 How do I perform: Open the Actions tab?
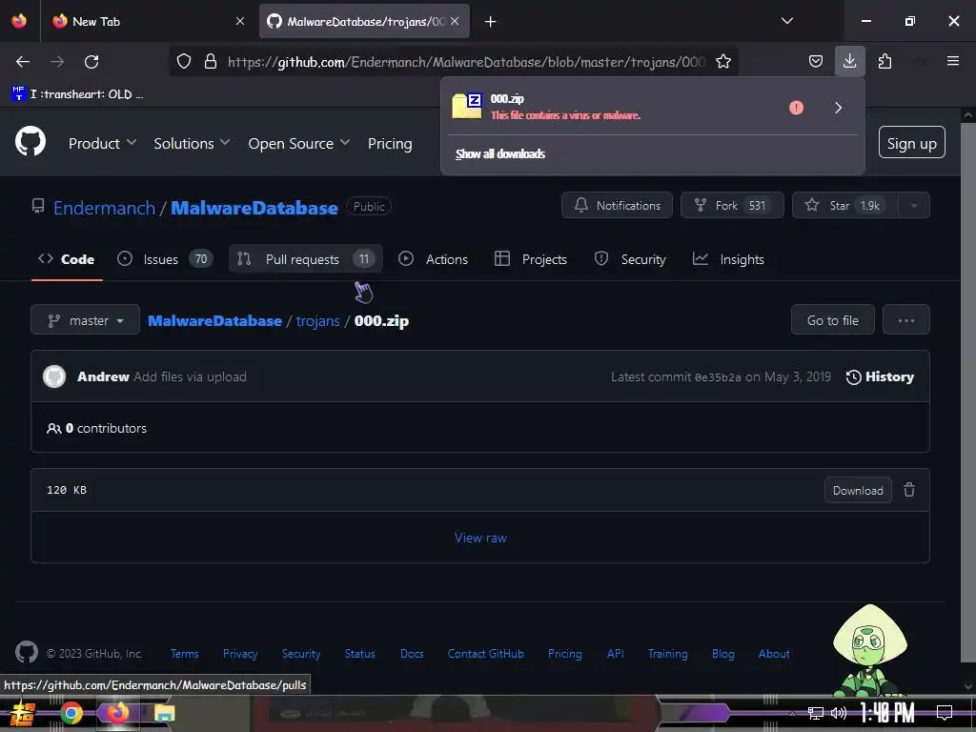434,259
